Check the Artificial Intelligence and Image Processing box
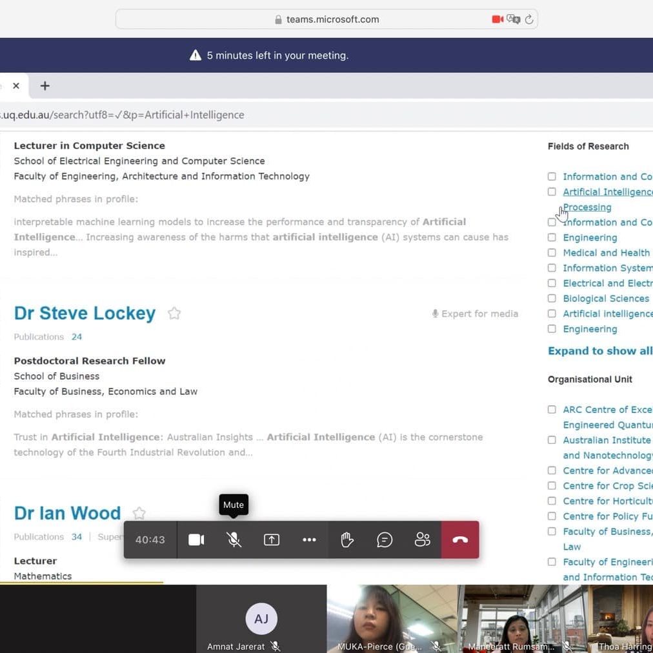This screenshot has height=653, width=653. [552, 192]
